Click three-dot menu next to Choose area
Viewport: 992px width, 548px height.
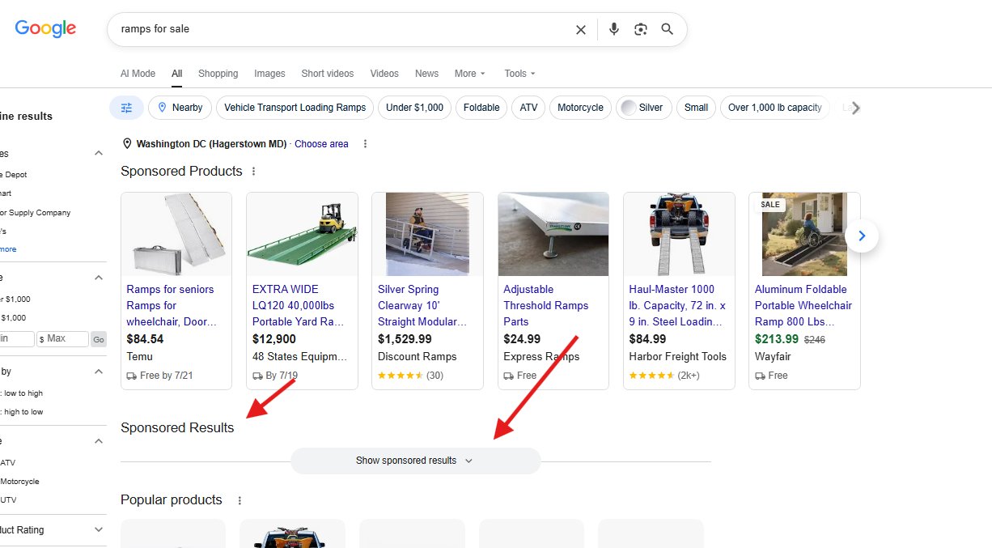click(x=365, y=144)
